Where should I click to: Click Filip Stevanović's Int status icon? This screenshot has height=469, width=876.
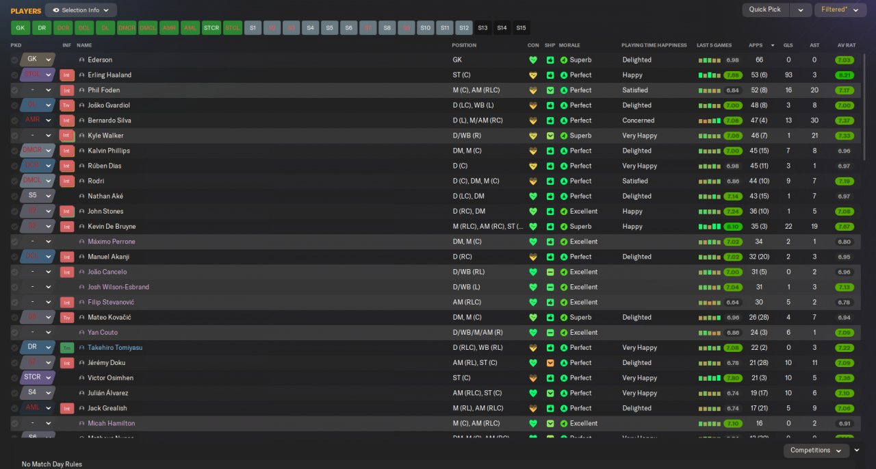click(66, 302)
